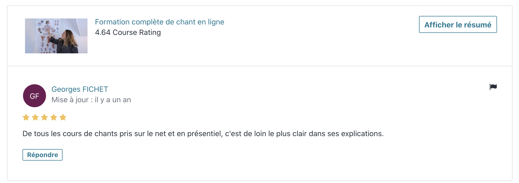Click the second gold star of rating
Image resolution: width=519 pixels, height=183 pixels.
[x=35, y=117]
